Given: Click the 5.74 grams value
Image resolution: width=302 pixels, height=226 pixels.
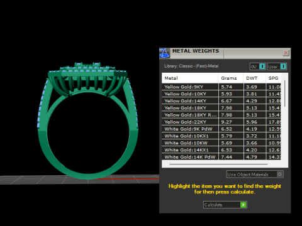Looking at the screenshot, I should click(226, 87).
